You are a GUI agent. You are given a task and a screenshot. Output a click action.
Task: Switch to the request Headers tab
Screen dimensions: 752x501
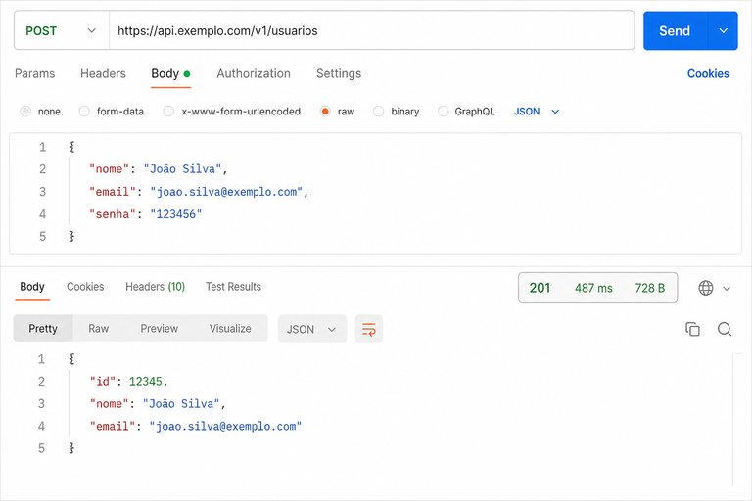[x=103, y=73]
